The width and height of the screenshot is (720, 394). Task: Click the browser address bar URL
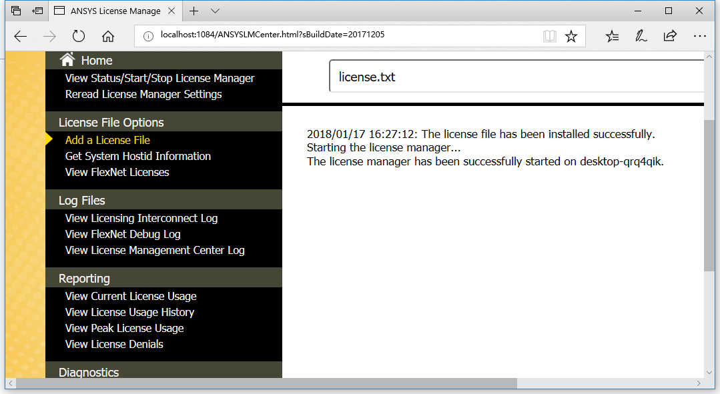[x=272, y=35]
